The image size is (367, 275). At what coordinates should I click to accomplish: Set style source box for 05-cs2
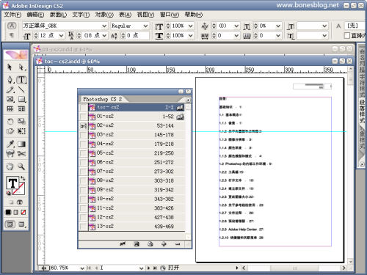click(x=84, y=153)
